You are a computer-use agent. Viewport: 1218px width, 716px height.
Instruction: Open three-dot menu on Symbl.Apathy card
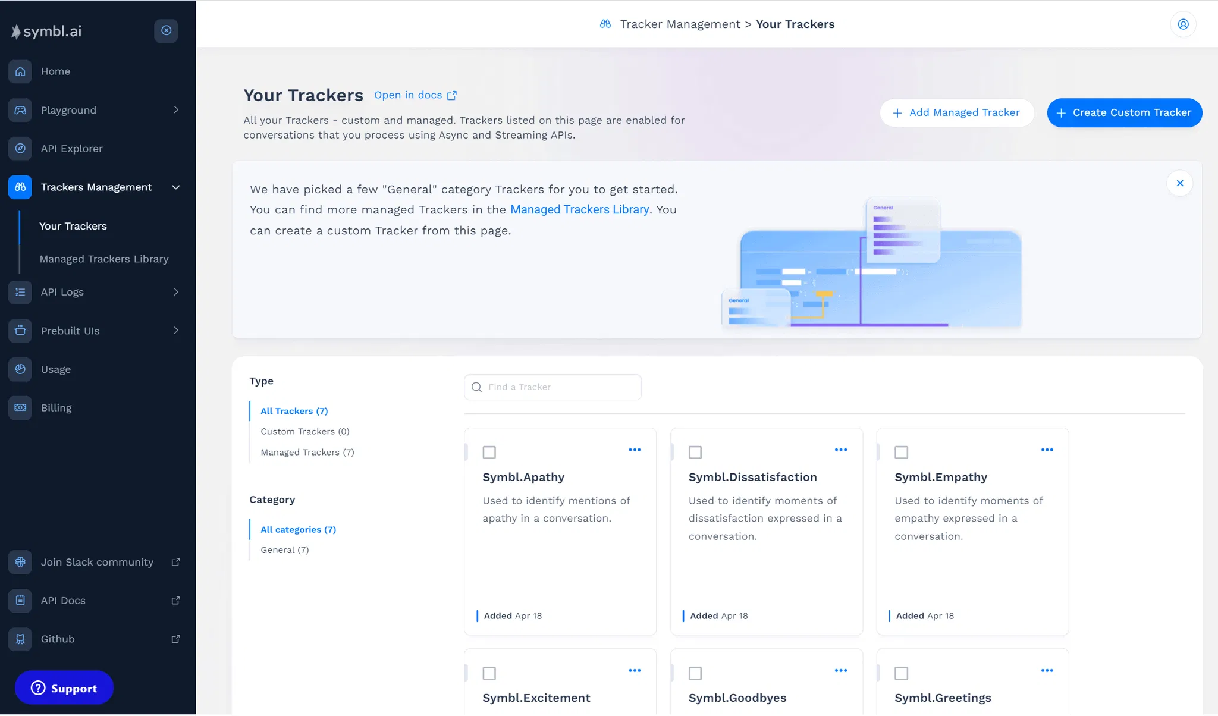[635, 450]
